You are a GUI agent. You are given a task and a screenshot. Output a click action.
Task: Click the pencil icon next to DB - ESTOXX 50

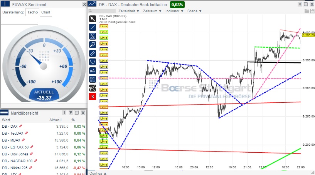pyautogui.click(x=32, y=147)
